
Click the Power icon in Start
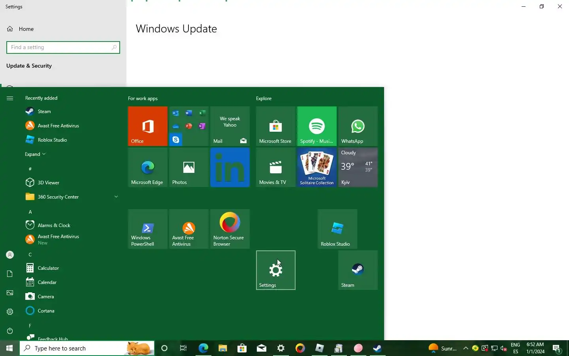[10, 331]
